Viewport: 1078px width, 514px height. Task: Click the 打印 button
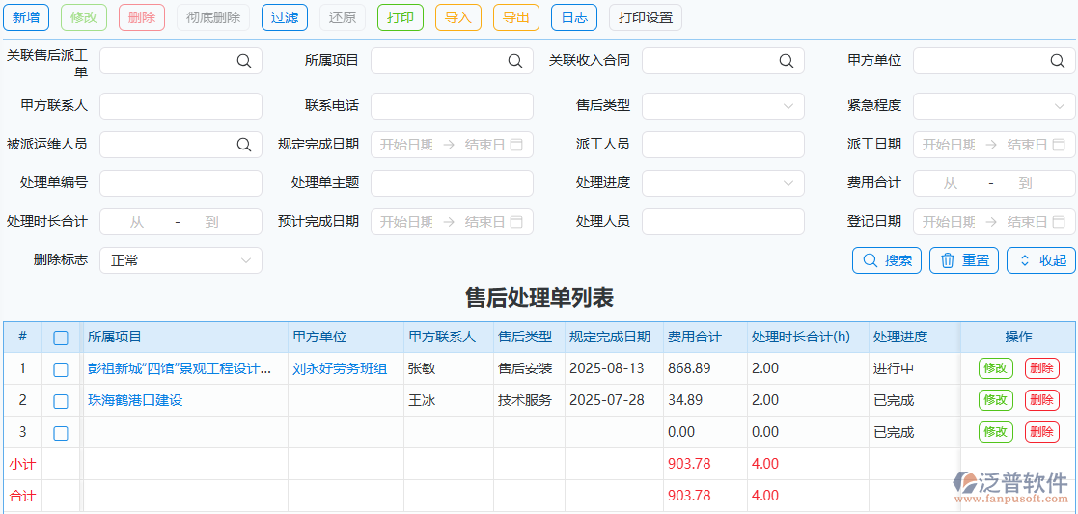point(401,18)
